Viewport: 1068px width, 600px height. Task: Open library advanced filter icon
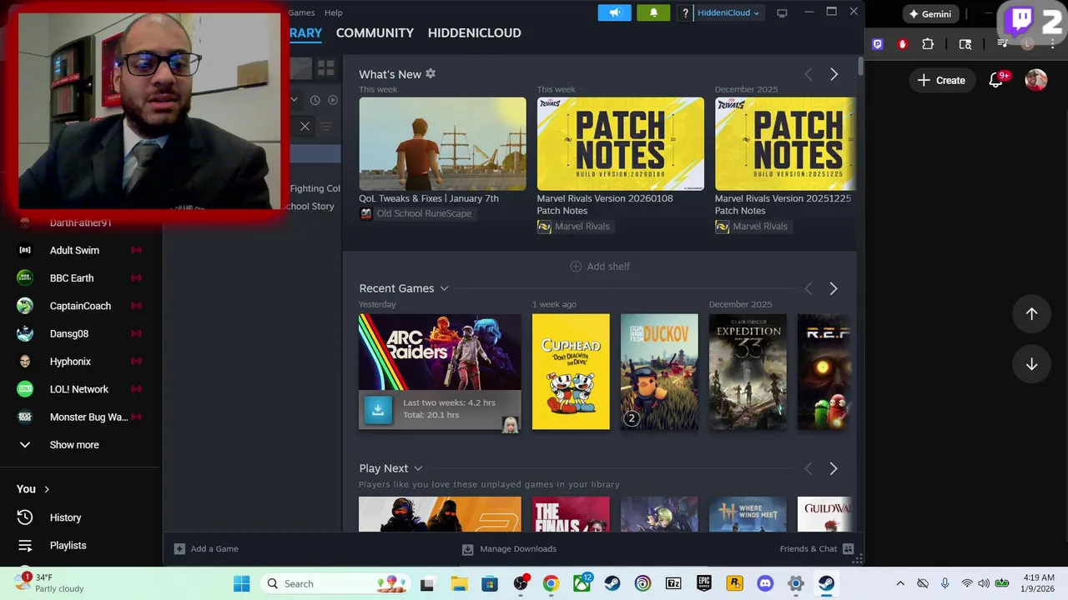click(x=325, y=126)
